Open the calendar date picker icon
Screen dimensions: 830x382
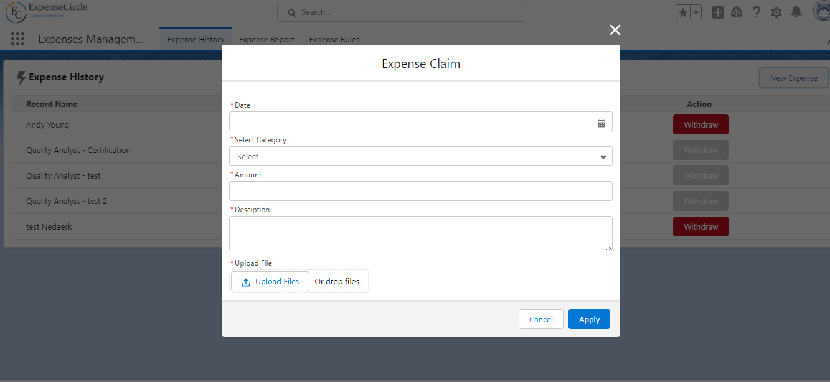click(x=601, y=123)
